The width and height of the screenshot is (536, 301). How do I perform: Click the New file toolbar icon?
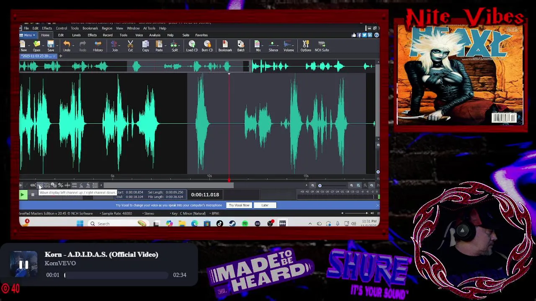click(24, 46)
